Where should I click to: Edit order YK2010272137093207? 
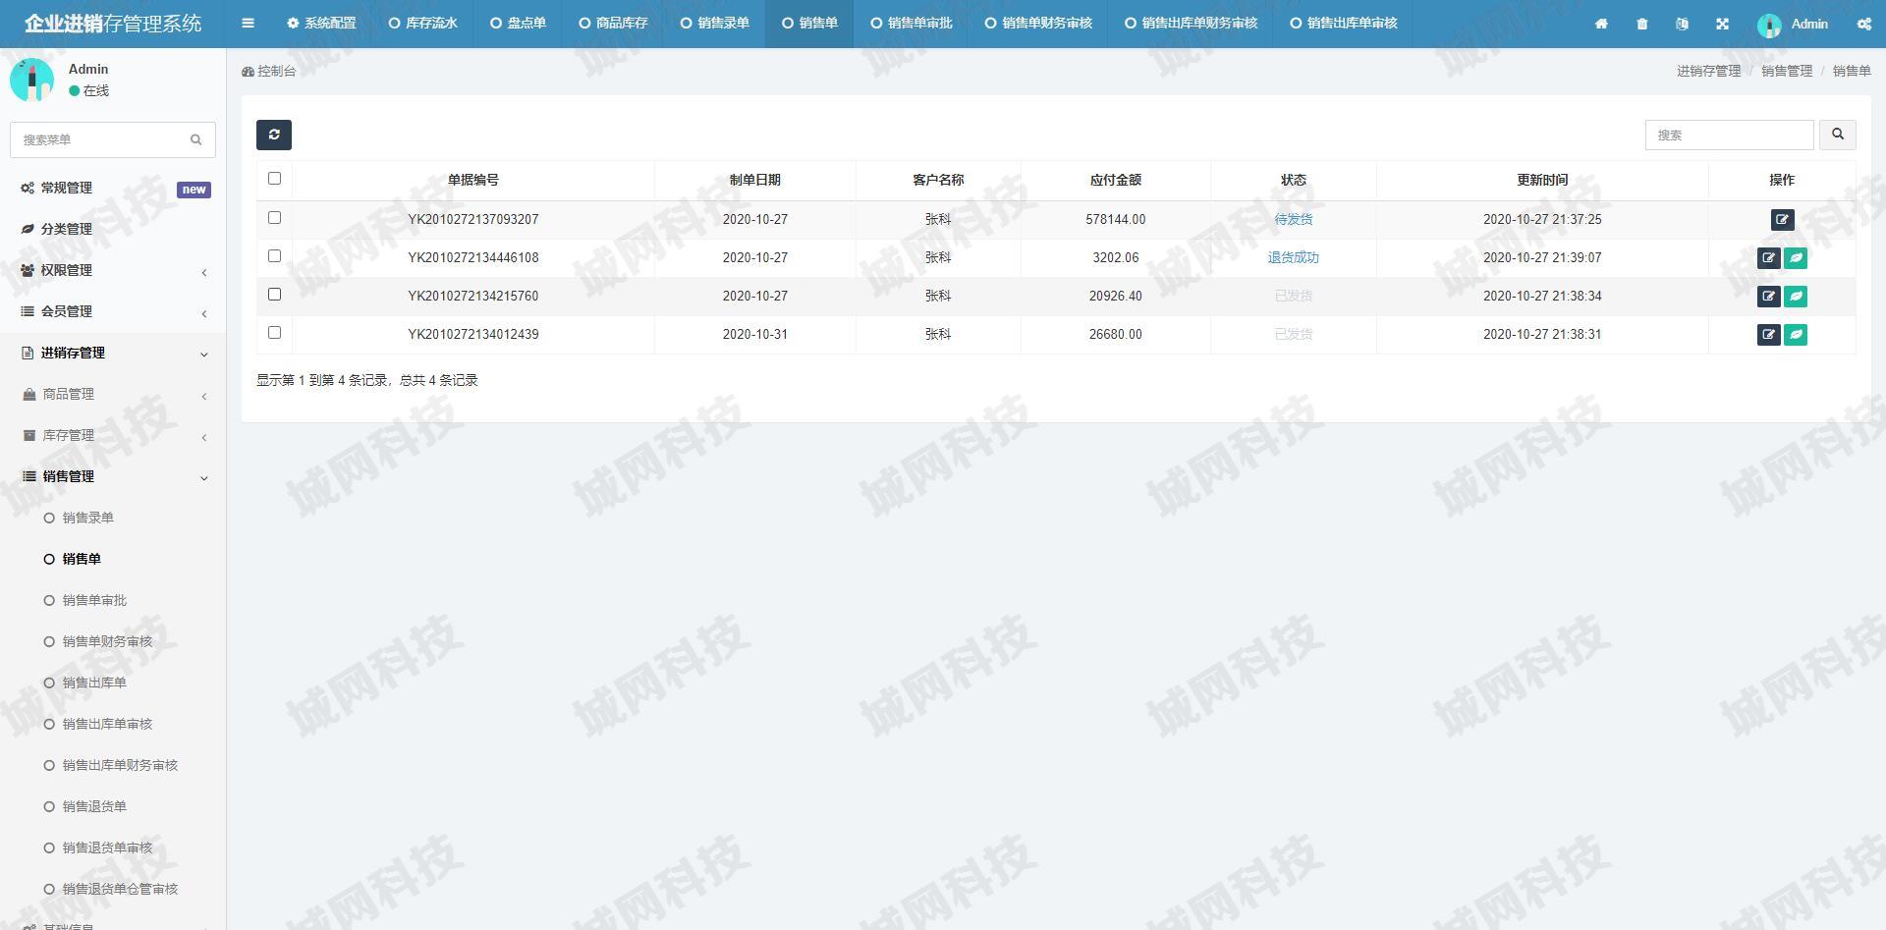pyautogui.click(x=1782, y=220)
